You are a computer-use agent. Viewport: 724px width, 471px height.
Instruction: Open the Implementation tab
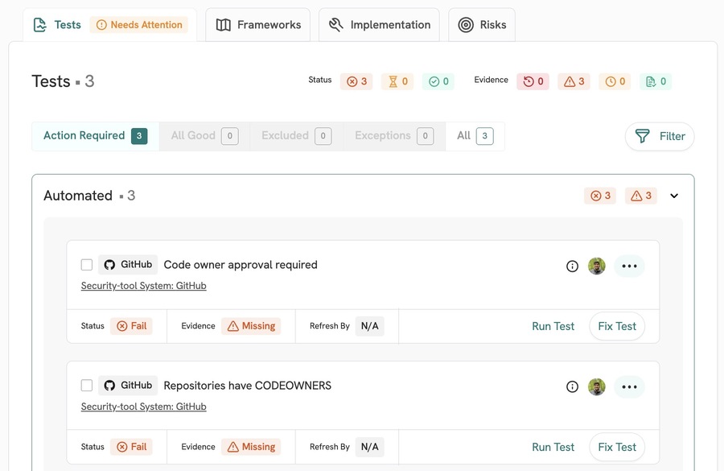point(379,25)
